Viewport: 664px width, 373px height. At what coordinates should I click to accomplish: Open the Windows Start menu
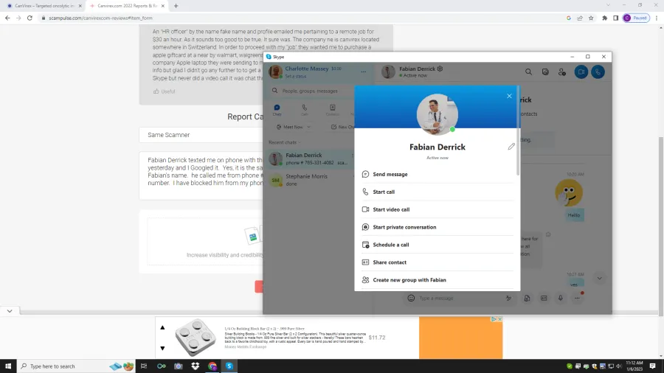pyautogui.click(x=8, y=366)
